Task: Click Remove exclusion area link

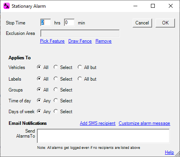Action: [104, 41]
